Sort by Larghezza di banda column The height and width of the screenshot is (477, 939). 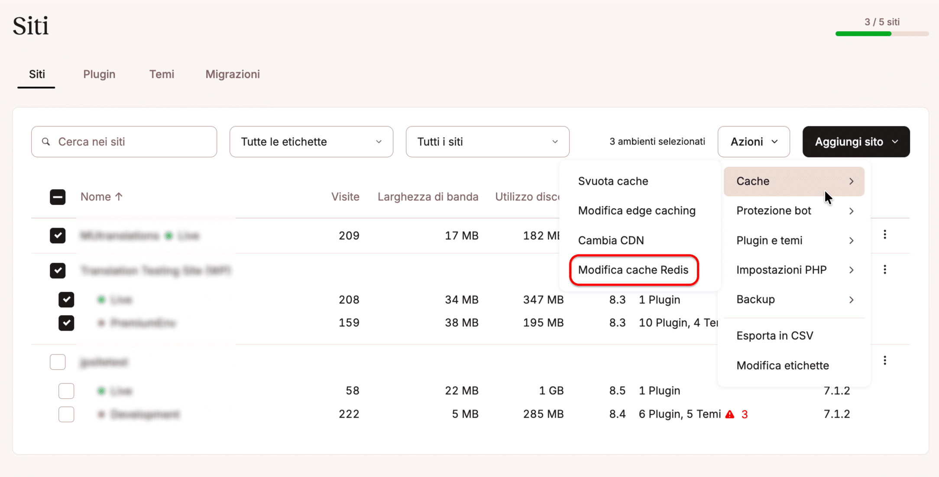[428, 197]
